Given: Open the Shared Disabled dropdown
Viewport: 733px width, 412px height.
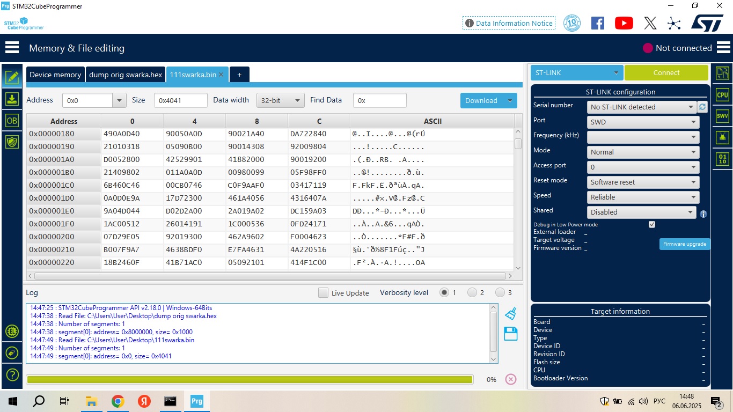Looking at the screenshot, I should (641, 212).
